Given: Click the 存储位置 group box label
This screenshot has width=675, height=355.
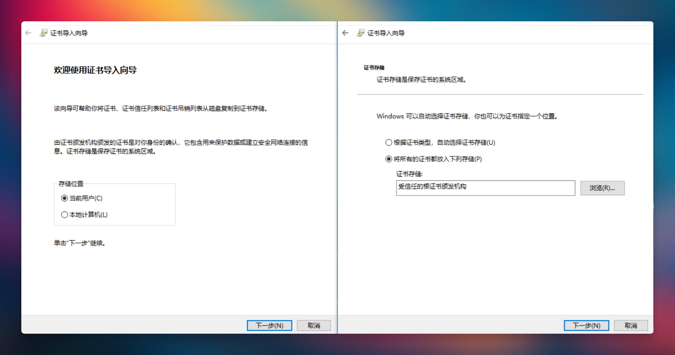Looking at the screenshot, I should coord(71,184).
